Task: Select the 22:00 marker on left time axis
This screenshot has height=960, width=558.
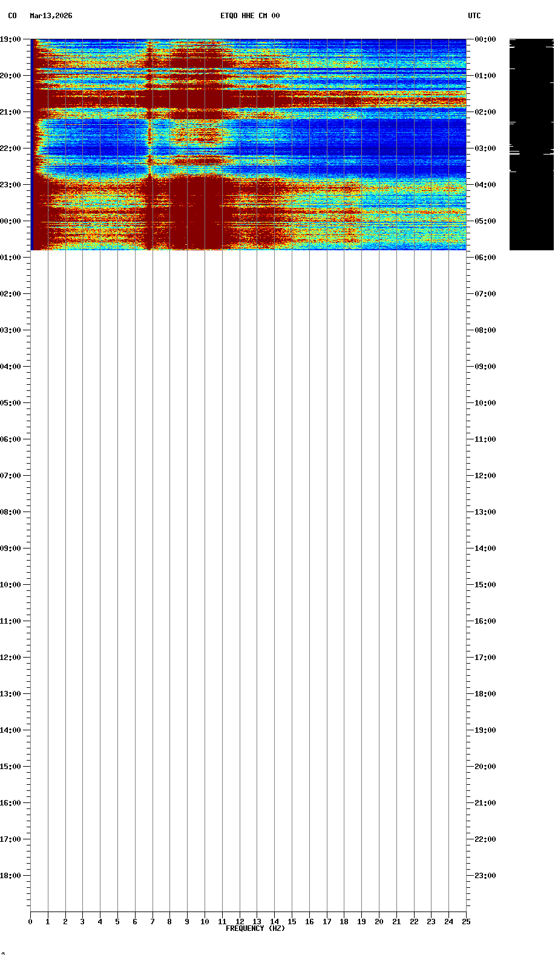Action: pos(10,148)
